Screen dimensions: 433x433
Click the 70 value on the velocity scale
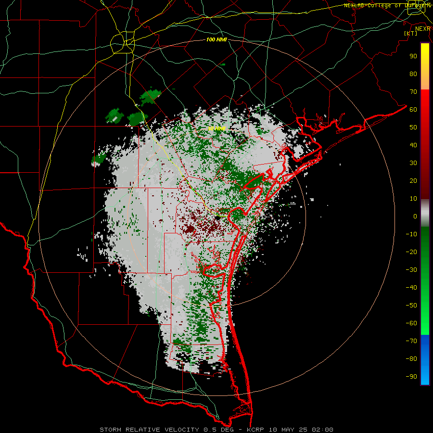click(x=413, y=92)
